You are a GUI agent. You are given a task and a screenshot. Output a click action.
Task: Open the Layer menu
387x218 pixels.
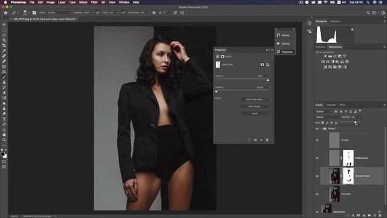[x=62, y=2]
